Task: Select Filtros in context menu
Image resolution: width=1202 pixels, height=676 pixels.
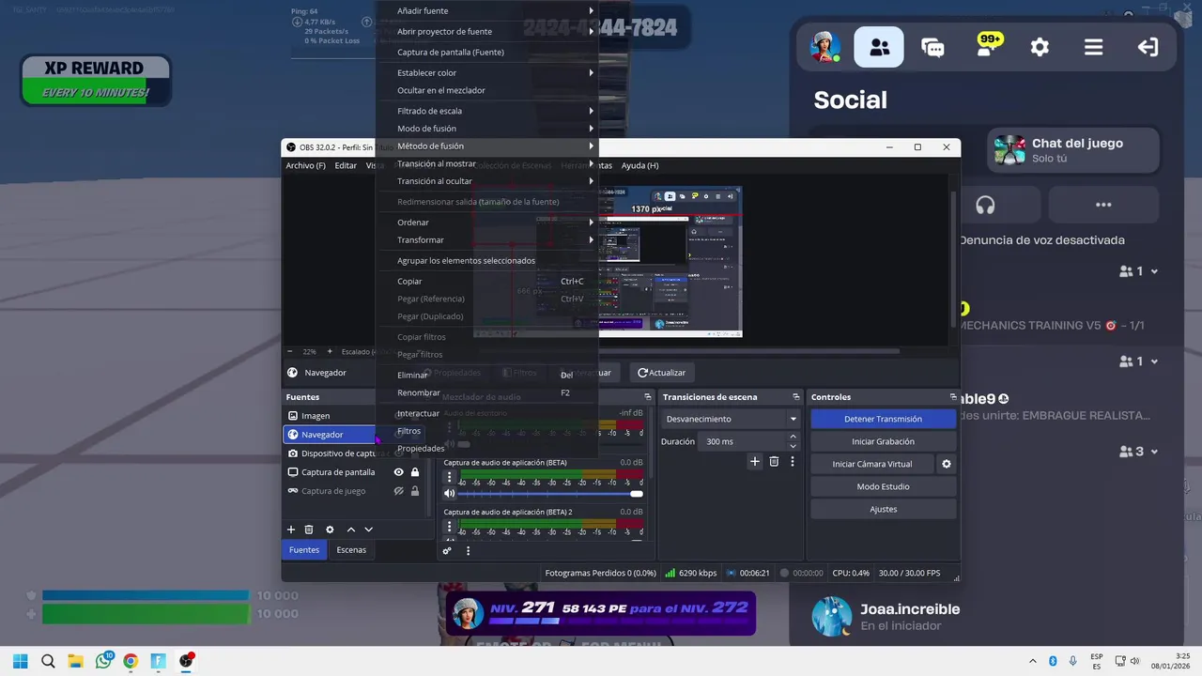Action: coord(487,431)
